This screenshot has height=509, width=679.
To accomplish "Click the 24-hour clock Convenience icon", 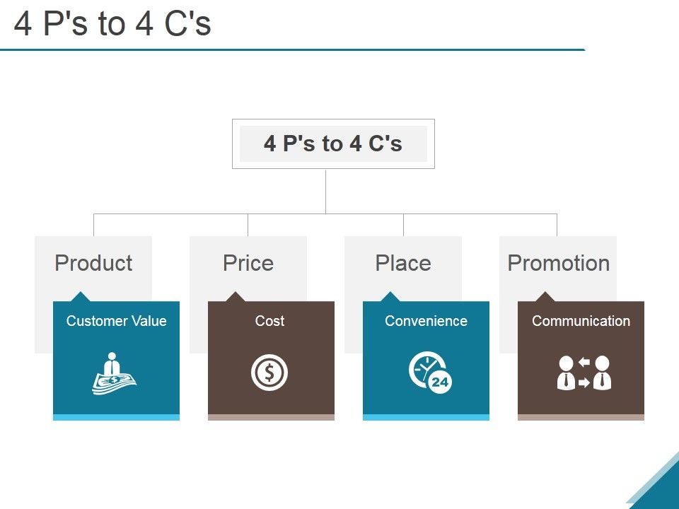I will 429,372.
